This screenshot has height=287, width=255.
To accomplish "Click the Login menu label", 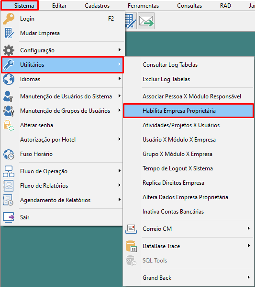I will pos(27,19).
